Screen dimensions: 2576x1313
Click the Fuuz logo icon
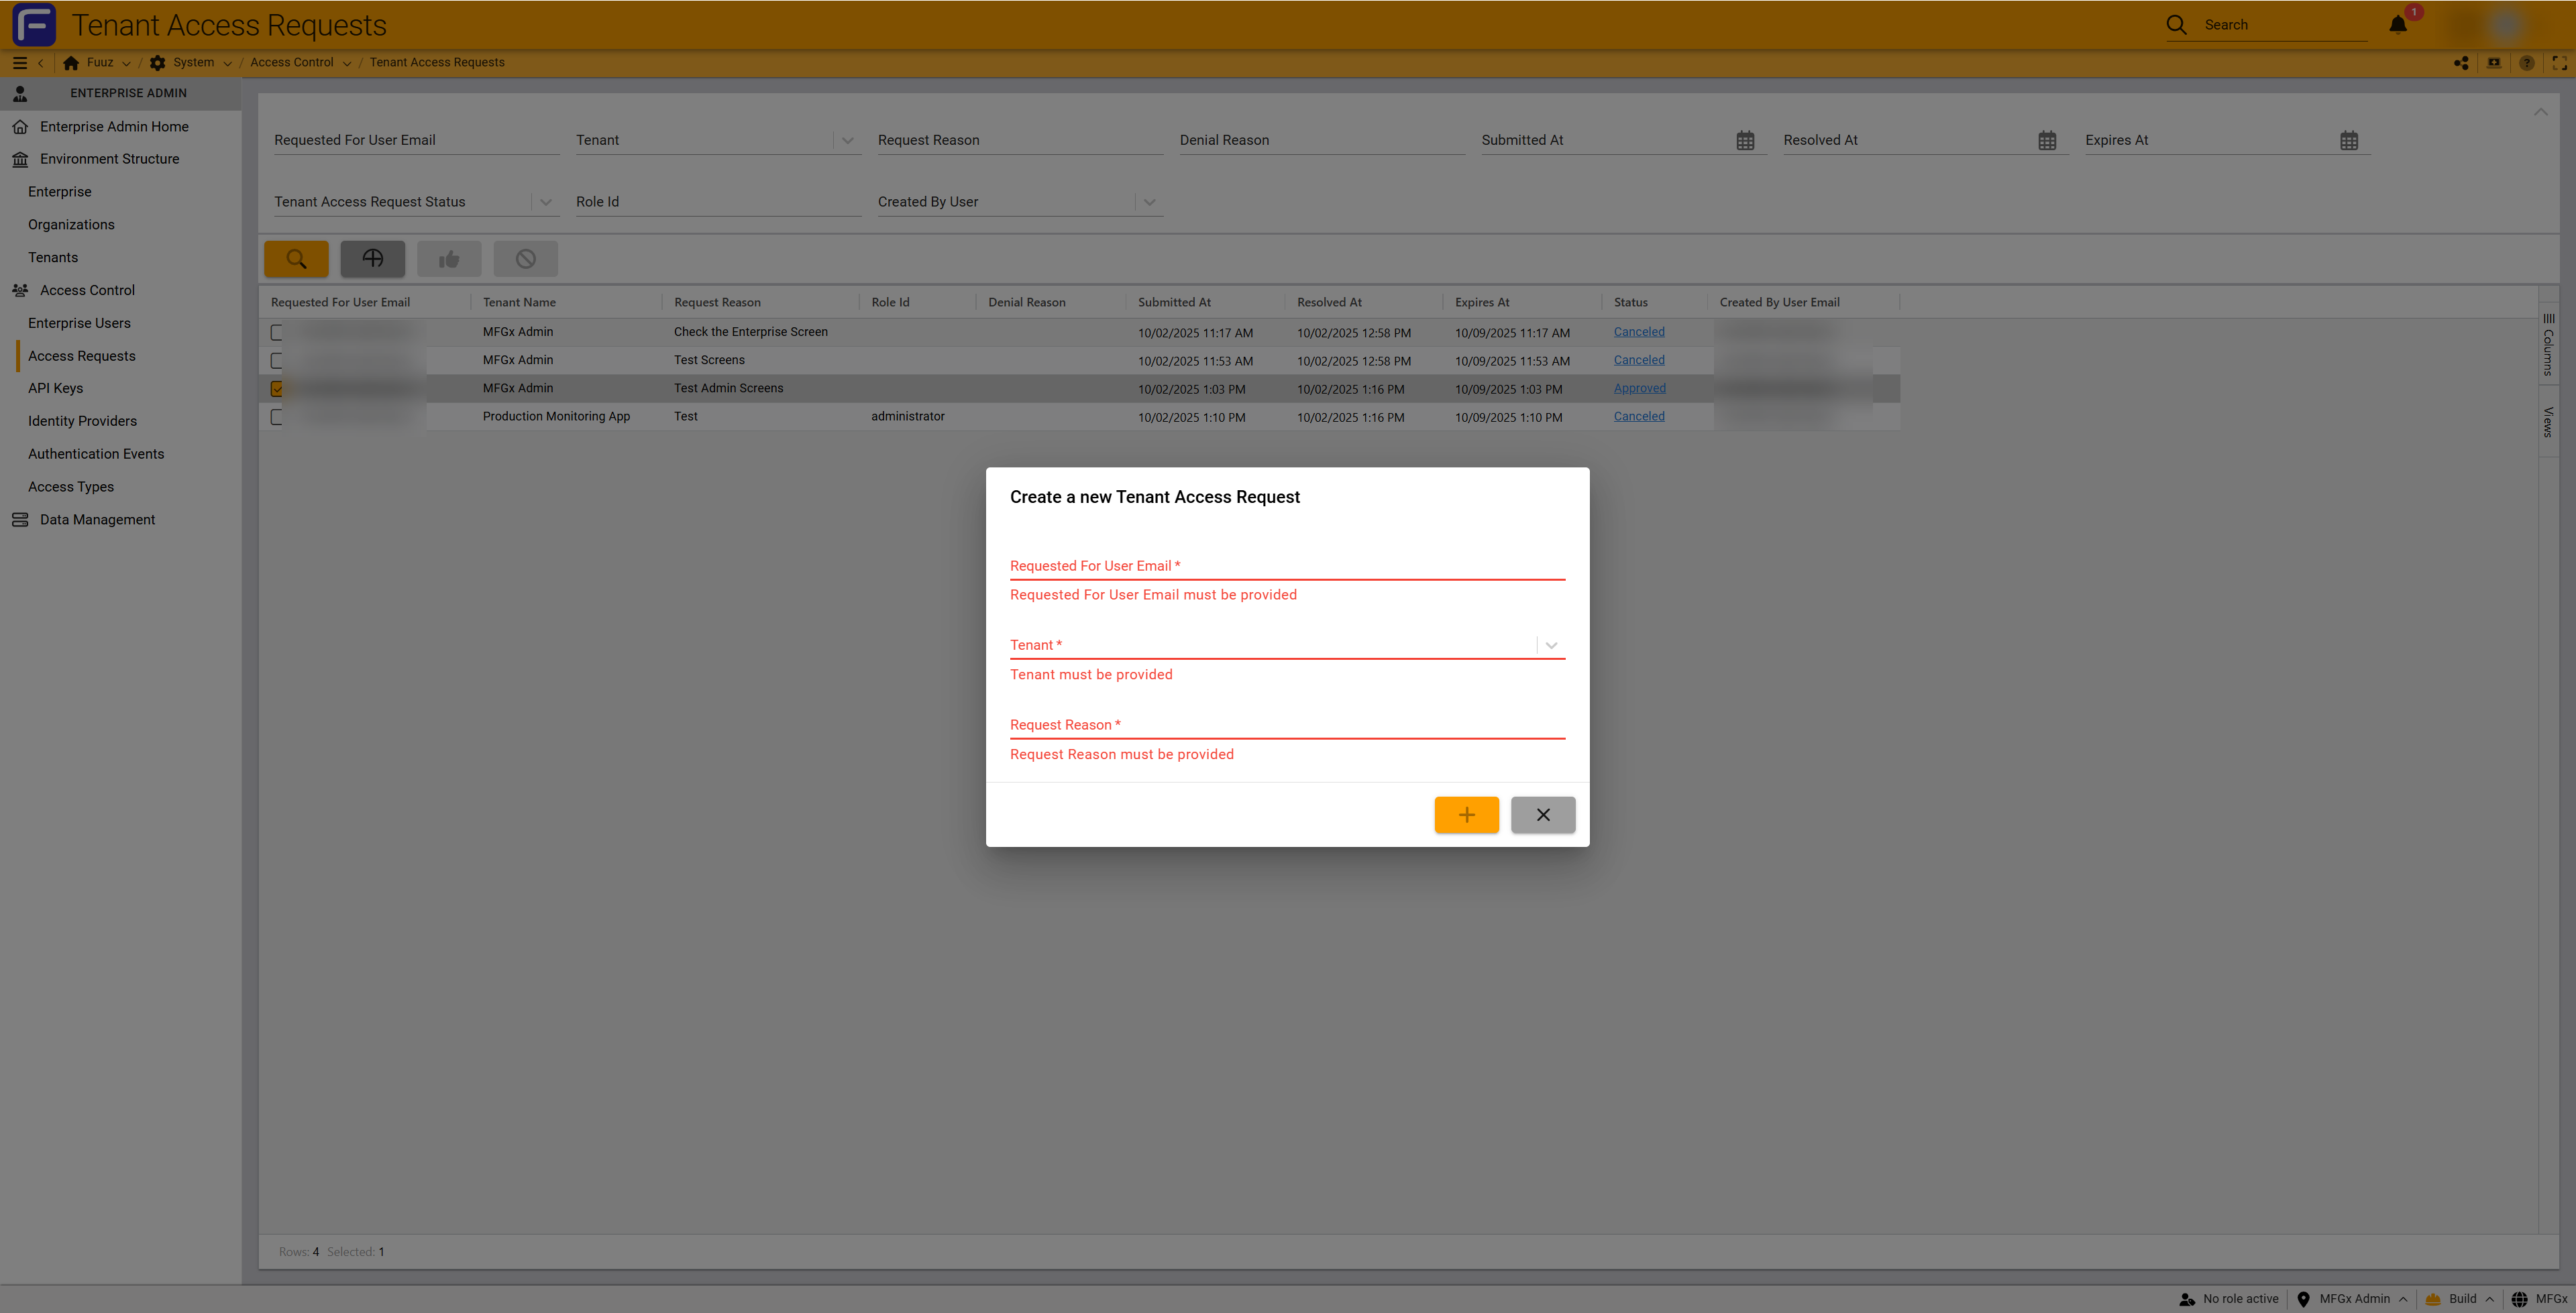coord(34,24)
